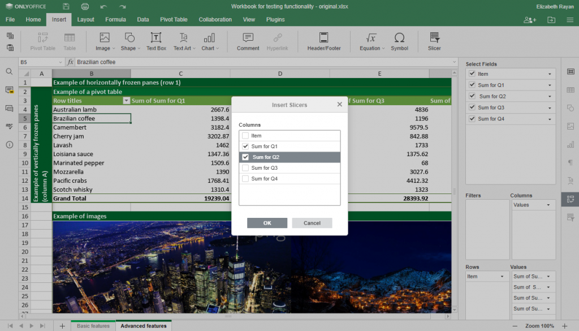The width and height of the screenshot is (579, 331).
Task: Open the Sum for Q4 field dropdown
Action: (x=549, y=118)
